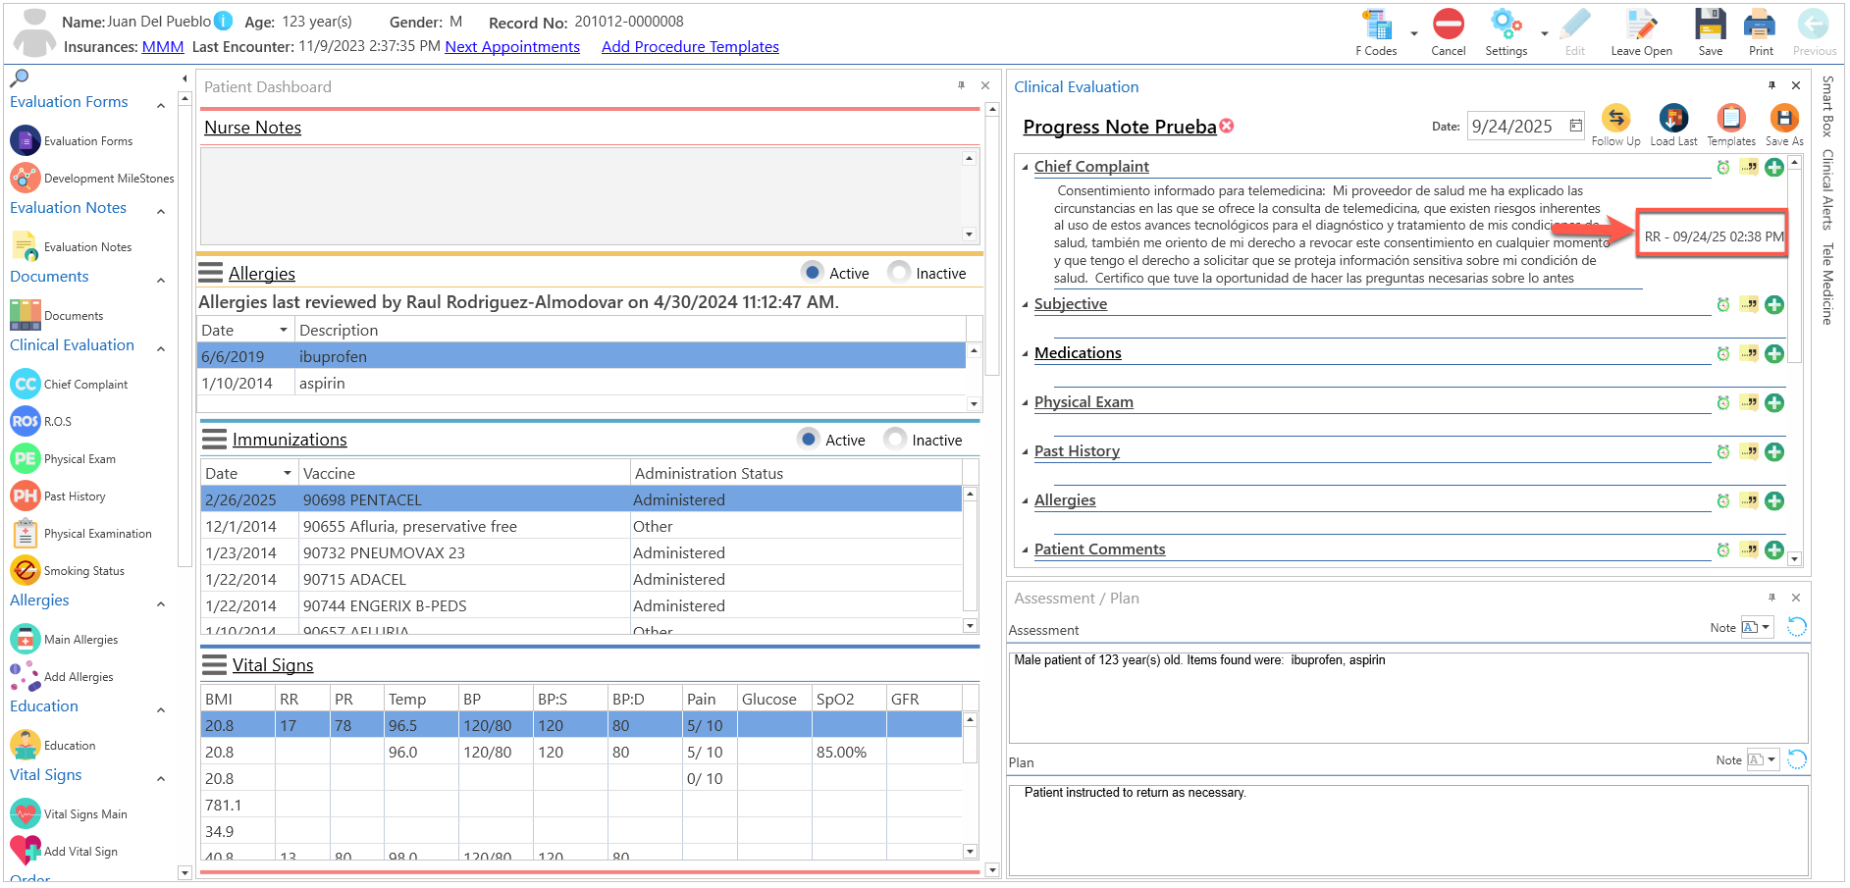Image resolution: width=1850 pixels, height=888 pixels.
Task: Click the Load Last icon
Action: click(1673, 119)
